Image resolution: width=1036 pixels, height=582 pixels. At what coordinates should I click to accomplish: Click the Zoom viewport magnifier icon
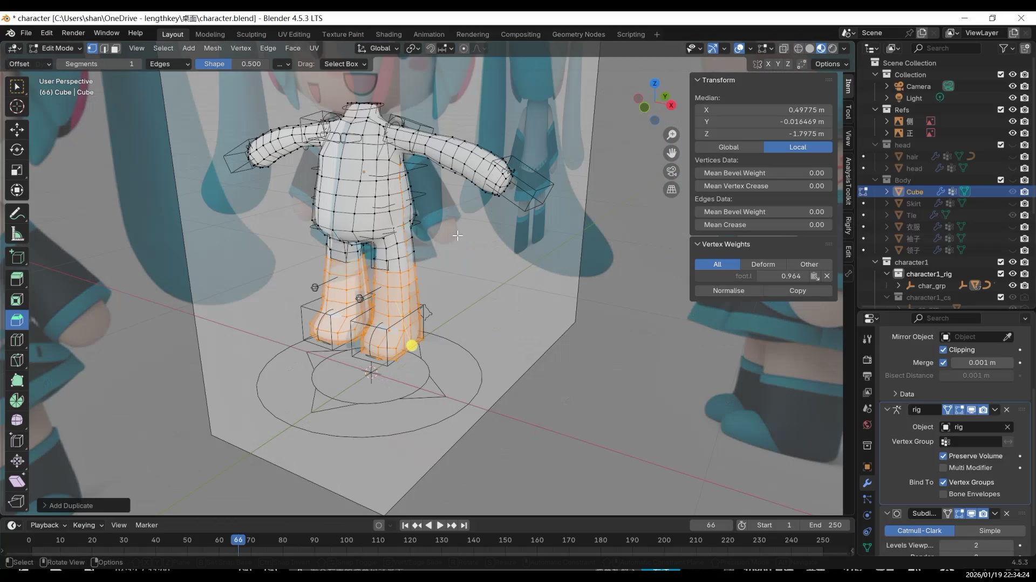671,135
